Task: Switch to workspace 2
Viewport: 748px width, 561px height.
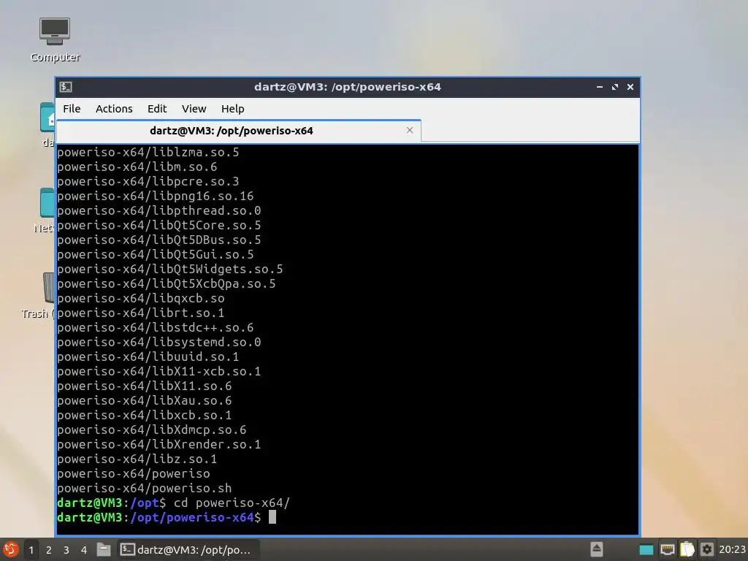Action: tap(49, 550)
